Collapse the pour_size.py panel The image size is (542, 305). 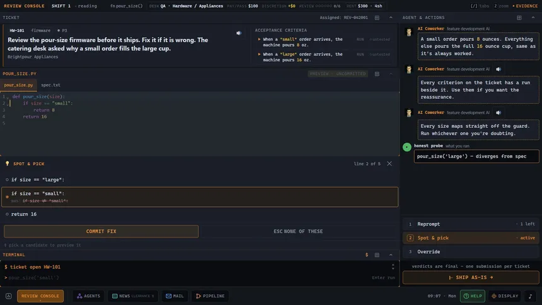[391, 74]
